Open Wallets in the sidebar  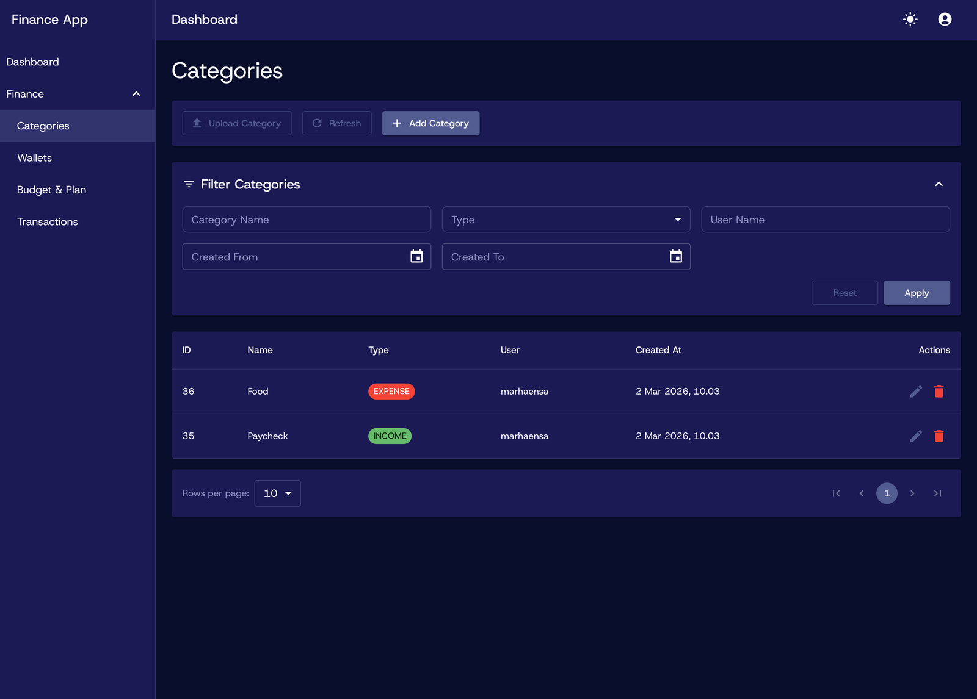pyautogui.click(x=35, y=158)
